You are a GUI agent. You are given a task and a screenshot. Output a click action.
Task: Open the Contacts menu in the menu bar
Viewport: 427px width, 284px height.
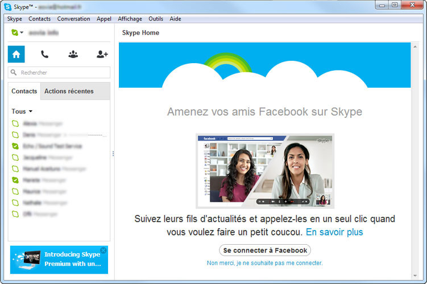pyautogui.click(x=39, y=19)
